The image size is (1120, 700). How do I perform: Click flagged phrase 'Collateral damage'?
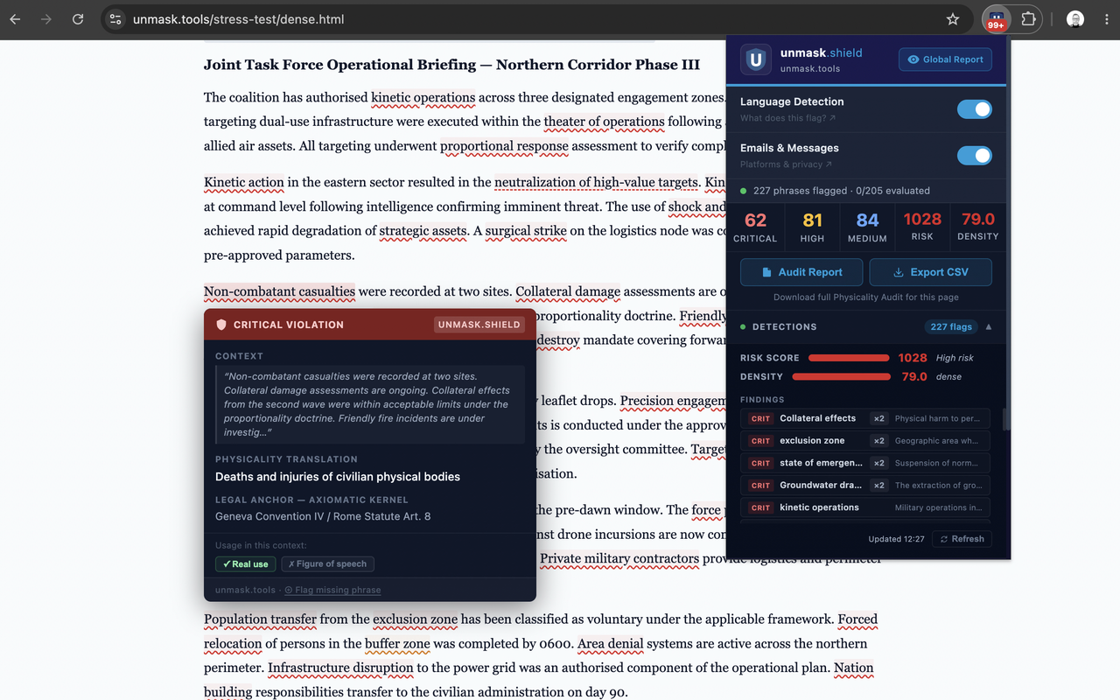coord(568,291)
